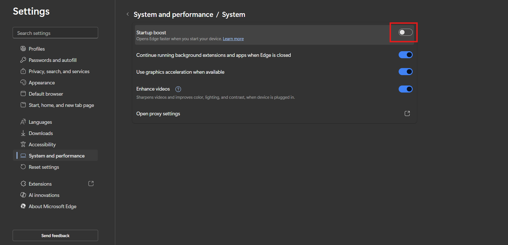Click System and performance breadcrumb link

click(173, 14)
